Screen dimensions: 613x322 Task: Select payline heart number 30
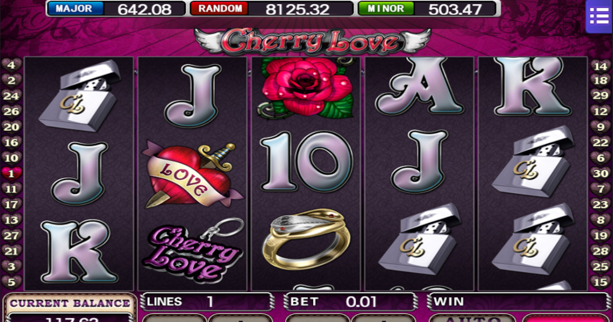click(600, 174)
